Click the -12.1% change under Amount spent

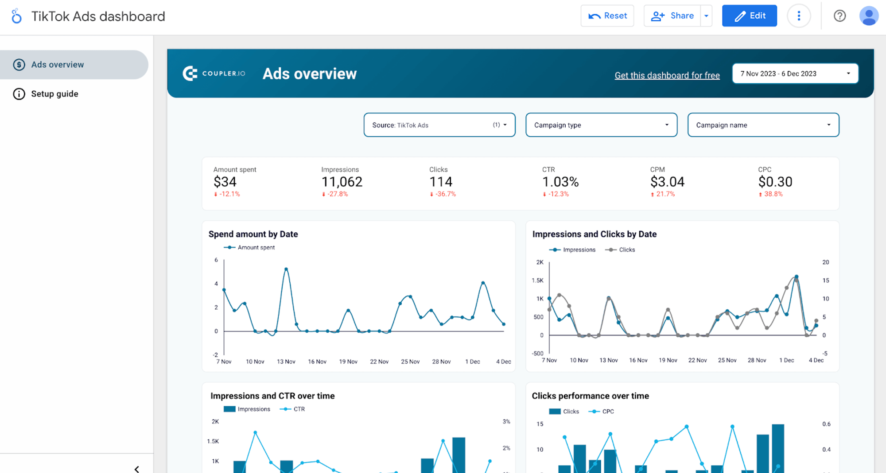click(x=227, y=194)
